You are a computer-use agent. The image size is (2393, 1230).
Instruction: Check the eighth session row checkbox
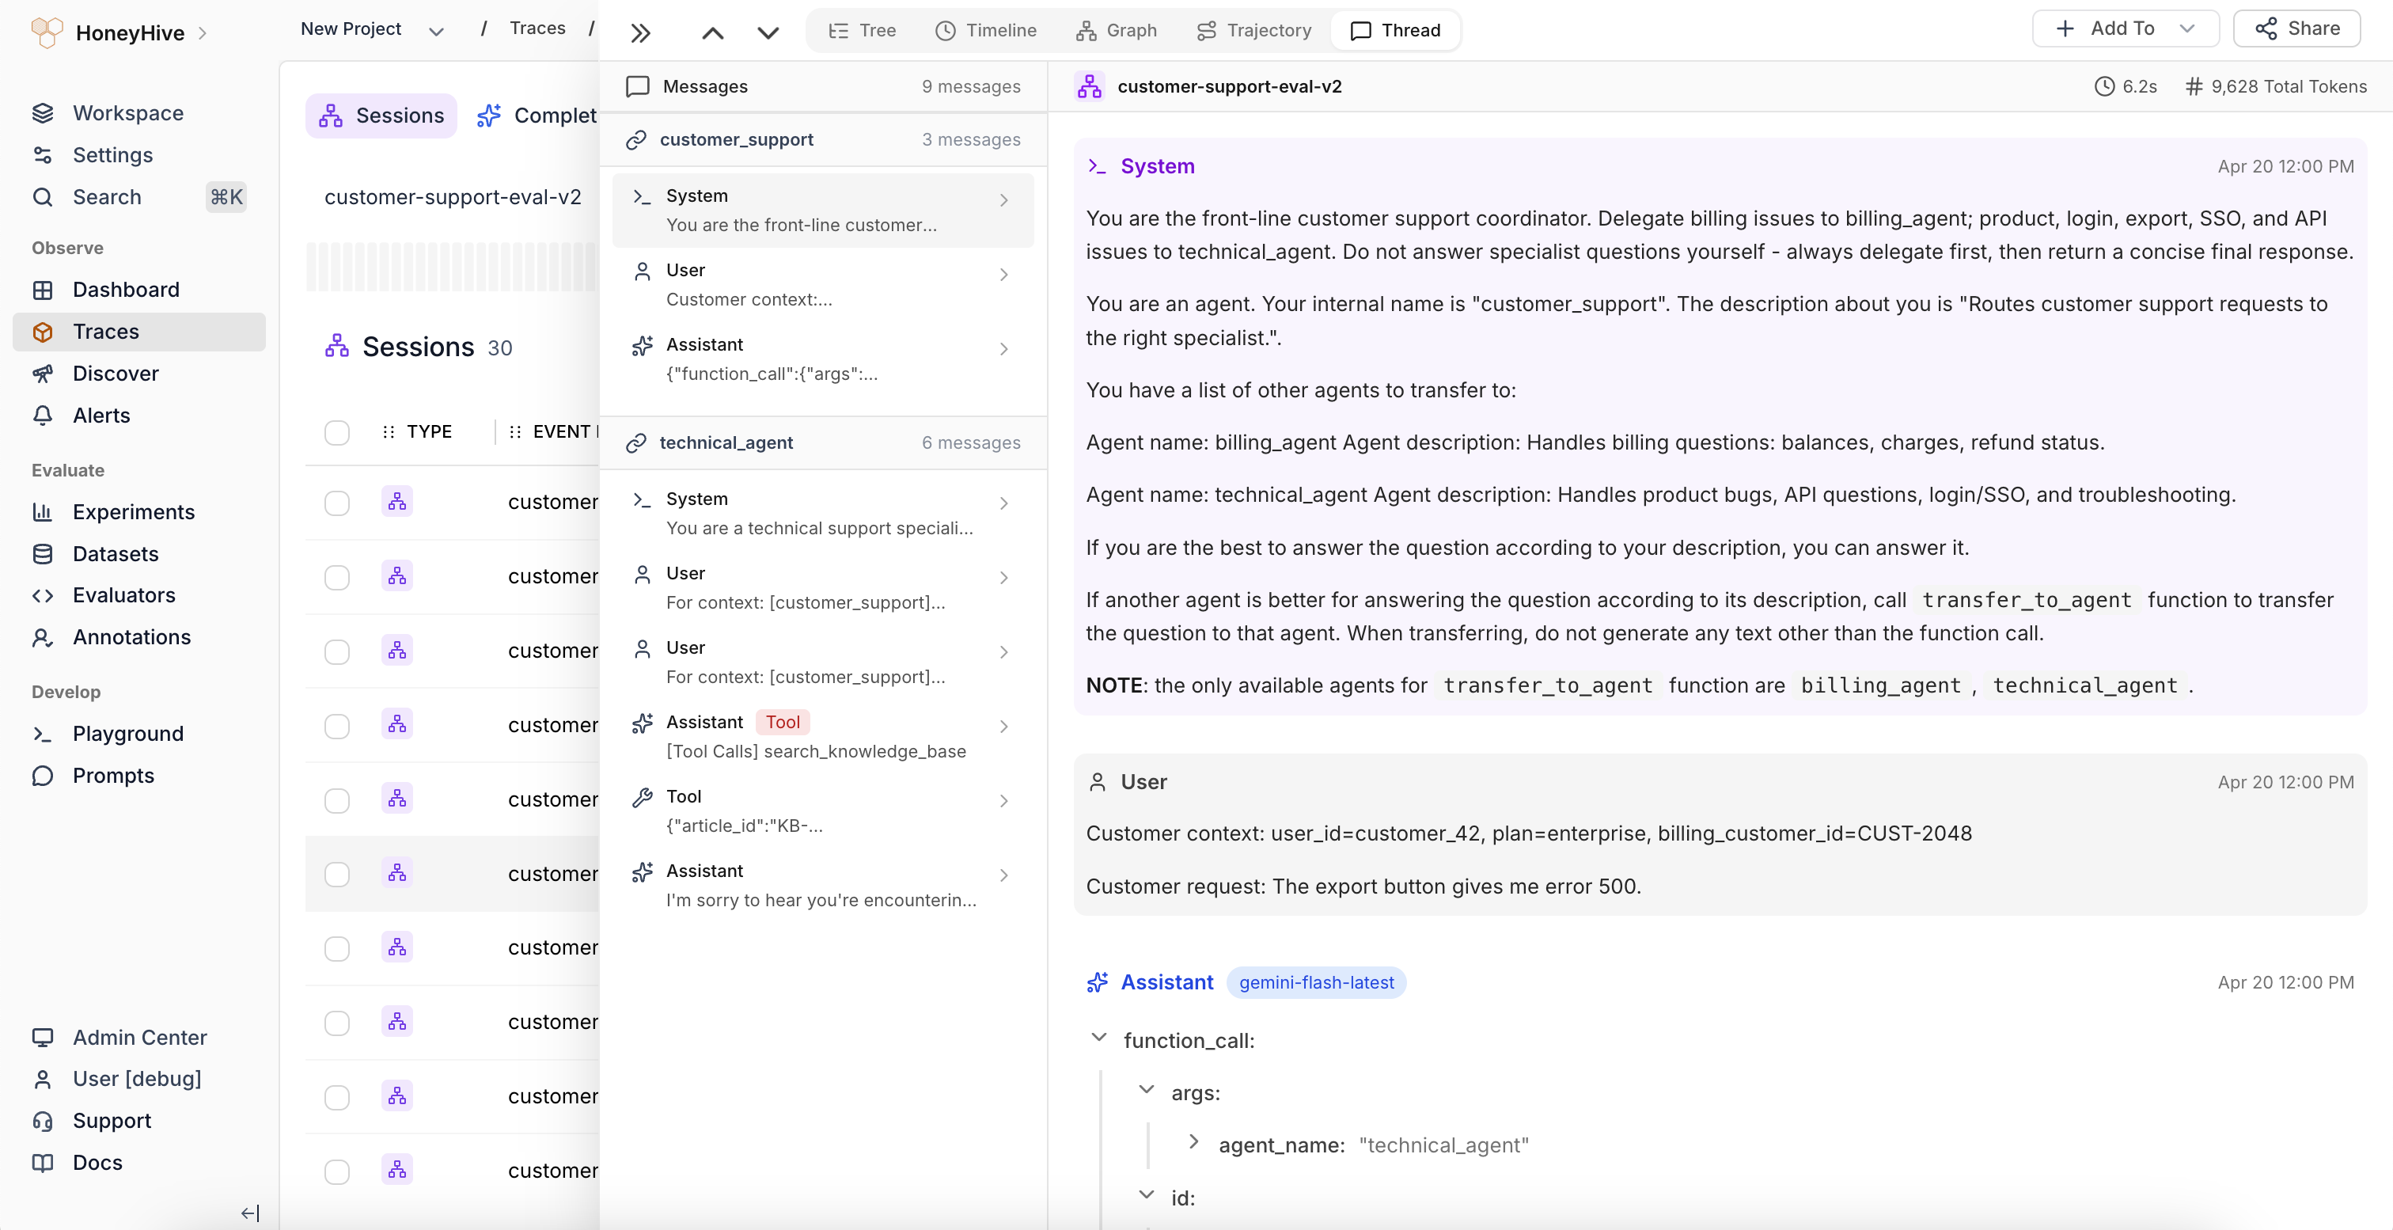point(337,1023)
